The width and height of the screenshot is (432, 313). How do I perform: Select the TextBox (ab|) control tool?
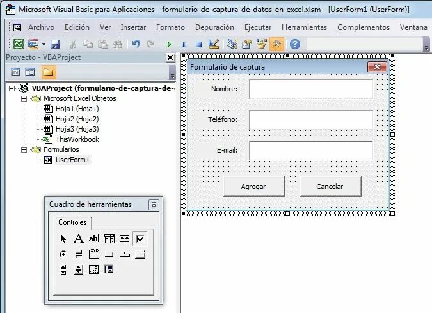click(x=93, y=238)
